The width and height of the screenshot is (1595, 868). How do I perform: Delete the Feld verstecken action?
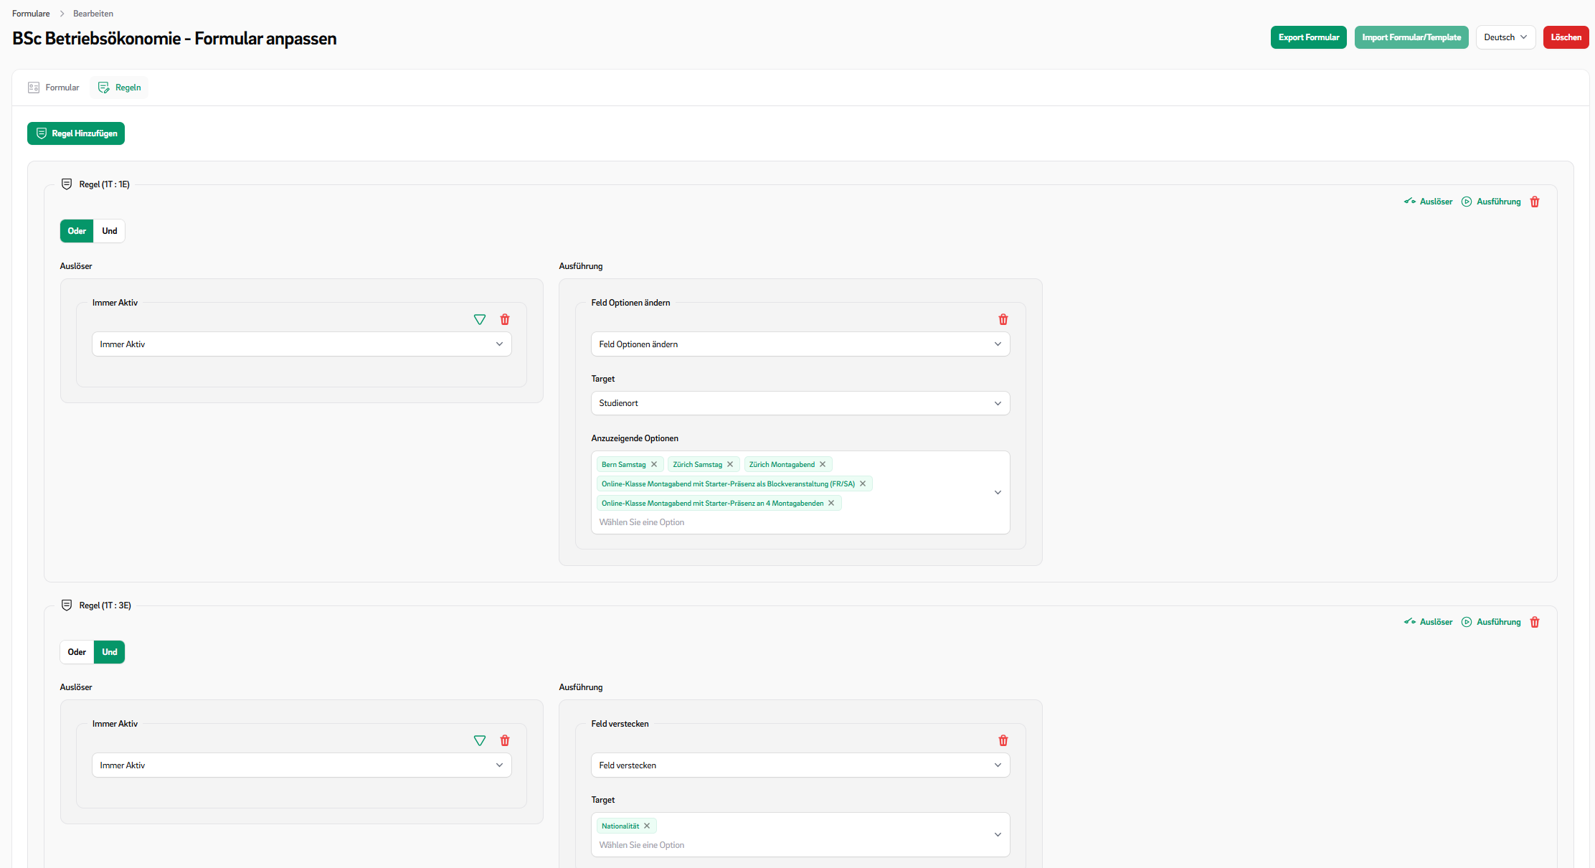[1003, 741]
